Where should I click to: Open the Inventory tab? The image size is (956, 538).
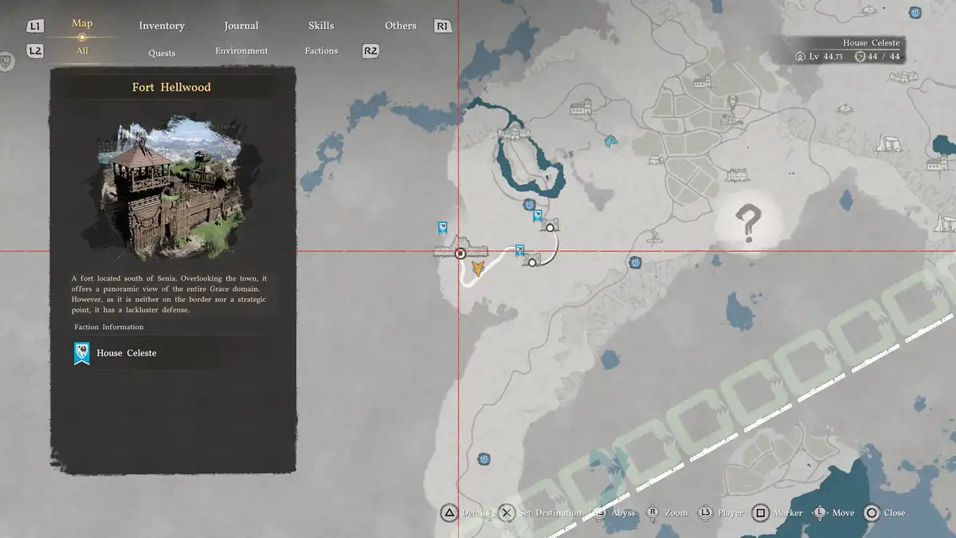tap(162, 26)
